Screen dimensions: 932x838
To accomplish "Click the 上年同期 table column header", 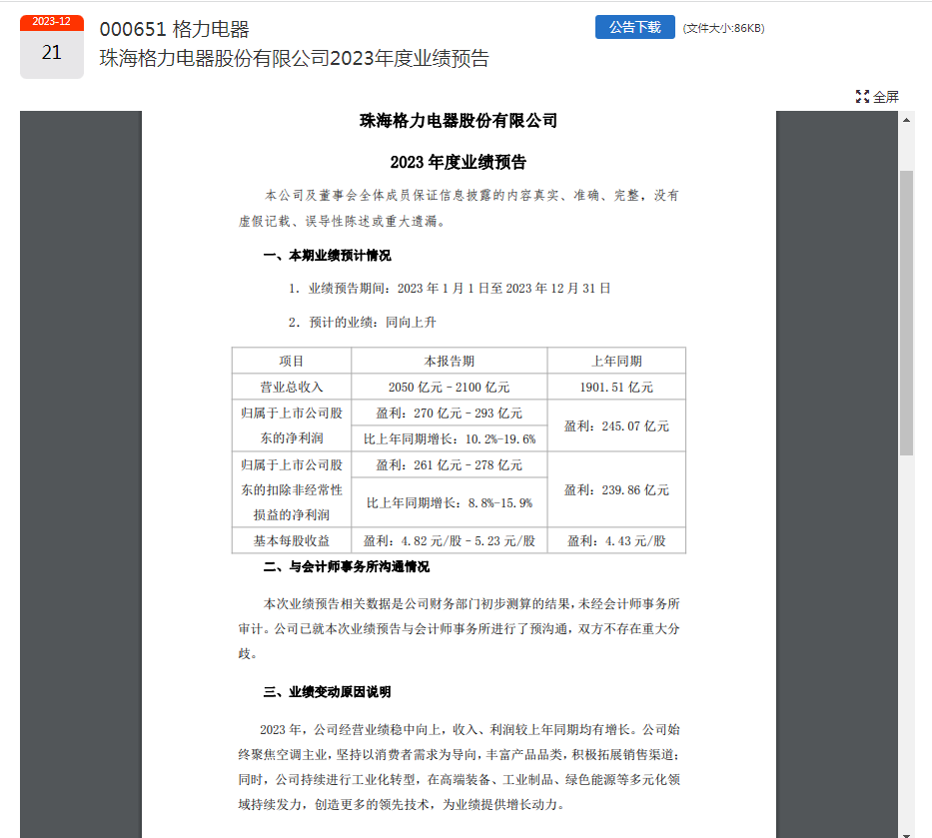I will [x=616, y=361].
